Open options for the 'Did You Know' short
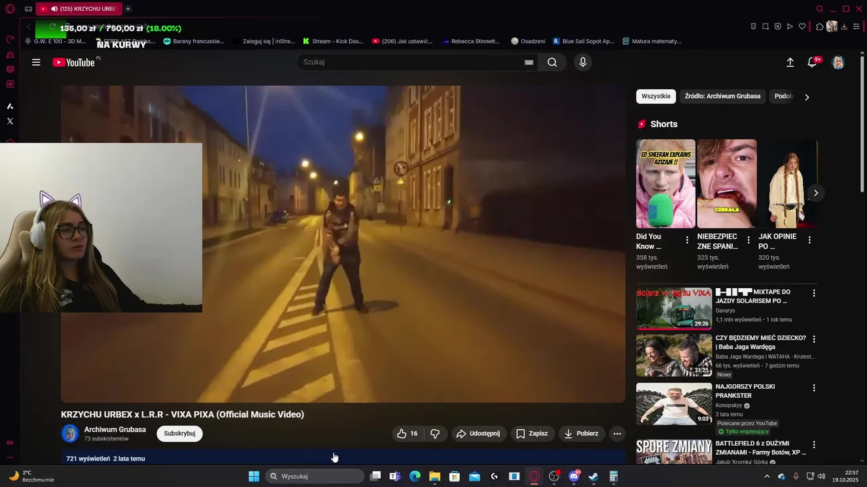 pos(687,240)
